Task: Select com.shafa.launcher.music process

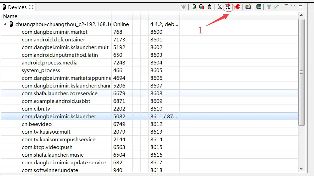Action: pyautogui.click(x=149, y=155)
